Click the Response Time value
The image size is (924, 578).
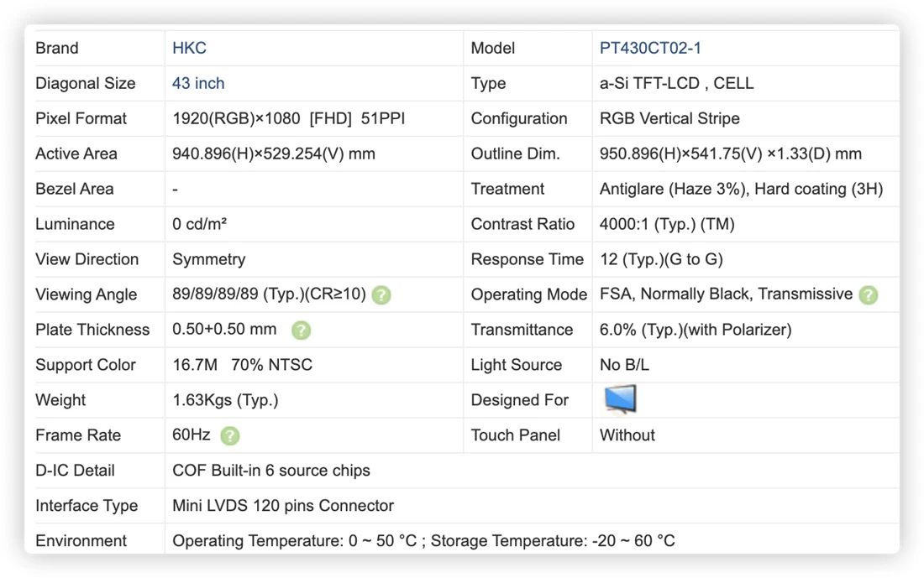coord(661,259)
